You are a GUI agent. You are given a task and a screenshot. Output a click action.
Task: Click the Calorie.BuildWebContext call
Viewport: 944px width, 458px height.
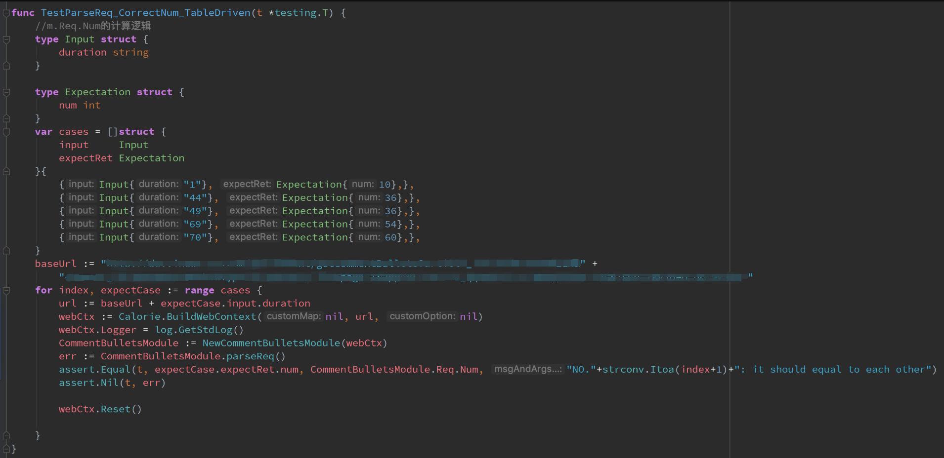click(187, 316)
